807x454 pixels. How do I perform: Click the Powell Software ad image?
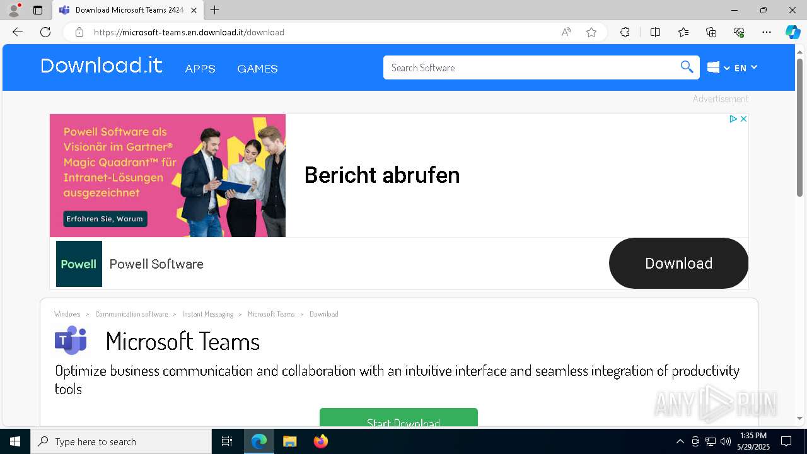(x=168, y=175)
